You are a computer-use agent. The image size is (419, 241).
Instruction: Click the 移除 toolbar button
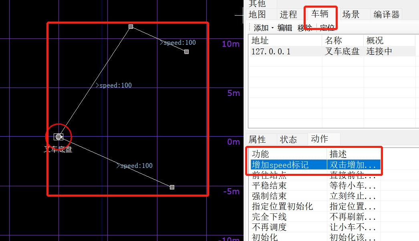pos(304,28)
